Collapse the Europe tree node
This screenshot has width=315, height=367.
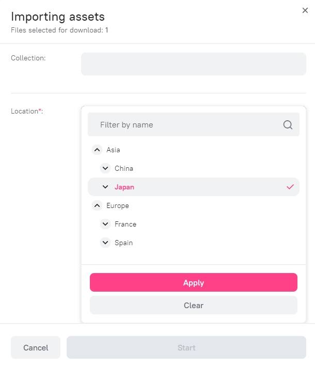pos(97,205)
